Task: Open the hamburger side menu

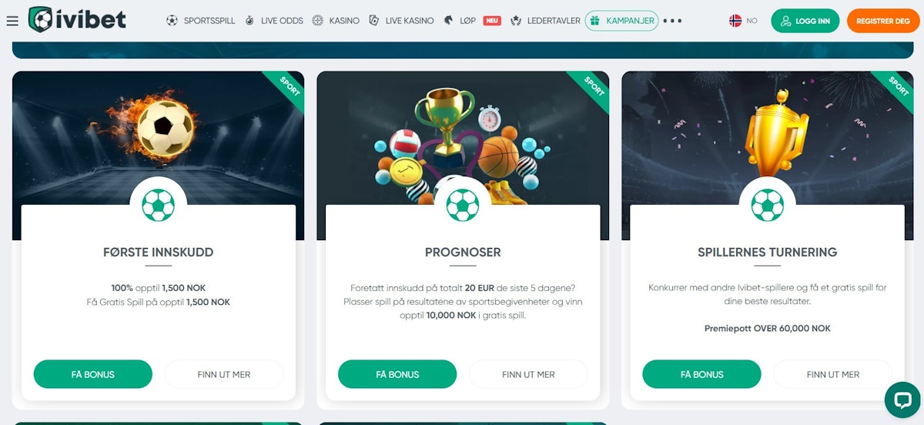Action: [12, 21]
